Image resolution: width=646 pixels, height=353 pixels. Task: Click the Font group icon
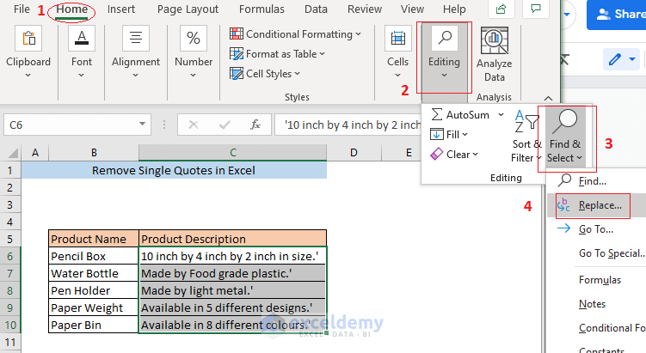point(82,40)
